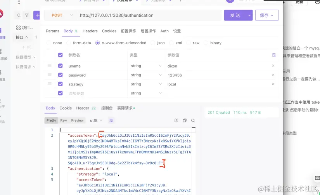
Task: Open the password type string dropdown
Action: click(x=146, y=75)
